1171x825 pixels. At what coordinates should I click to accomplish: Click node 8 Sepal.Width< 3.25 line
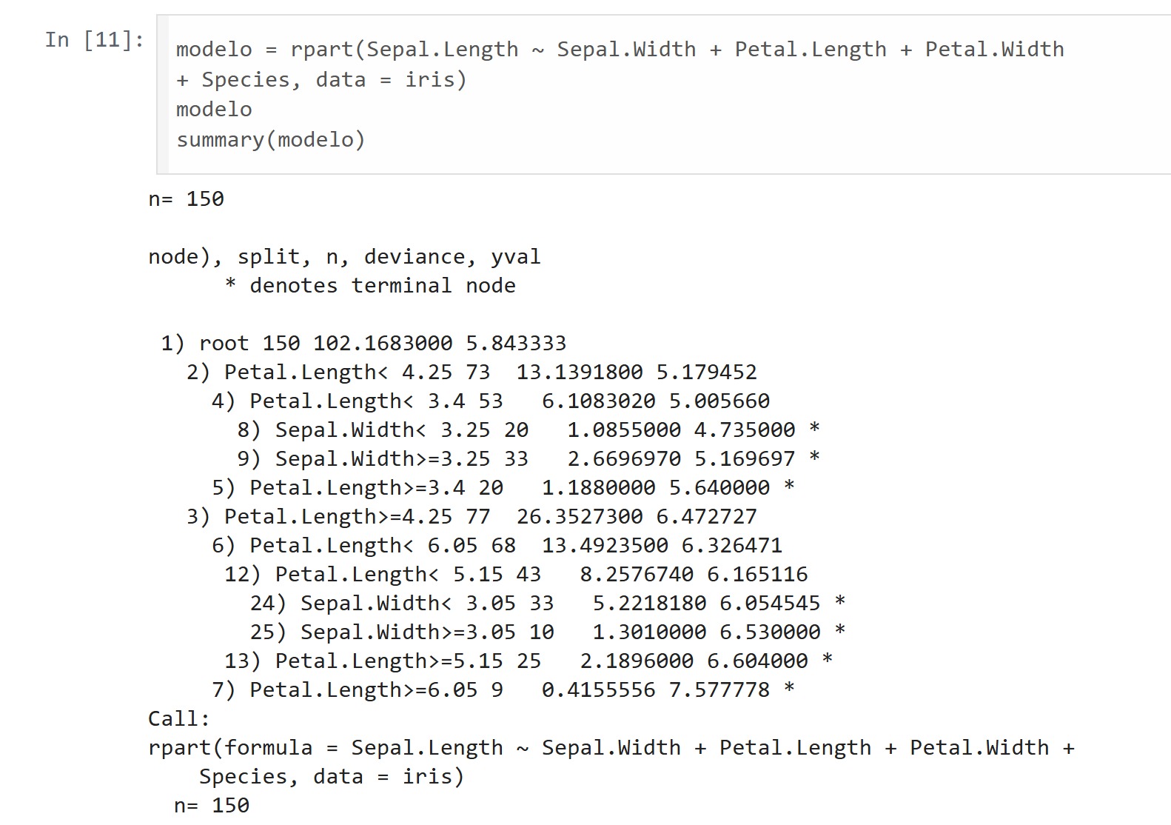tap(527, 430)
